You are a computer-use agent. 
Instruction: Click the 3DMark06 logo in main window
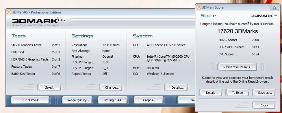[x=38, y=22]
